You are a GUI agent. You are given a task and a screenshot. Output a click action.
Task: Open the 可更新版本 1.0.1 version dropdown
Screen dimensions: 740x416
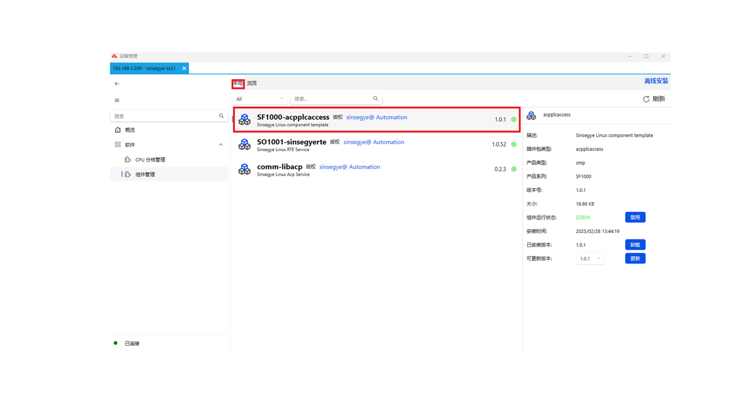(590, 258)
